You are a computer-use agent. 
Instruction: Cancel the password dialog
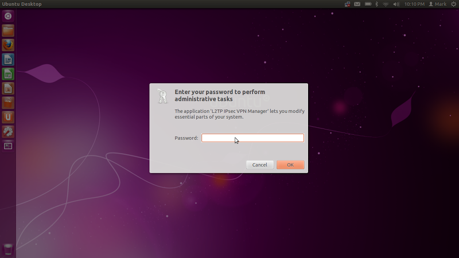[x=260, y=165]
